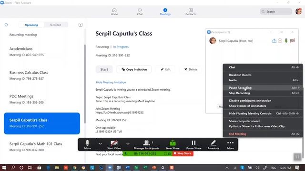Screen dimensions: 305x171
Task: Click the meeting list scrollbar
Action: [85, 84]
